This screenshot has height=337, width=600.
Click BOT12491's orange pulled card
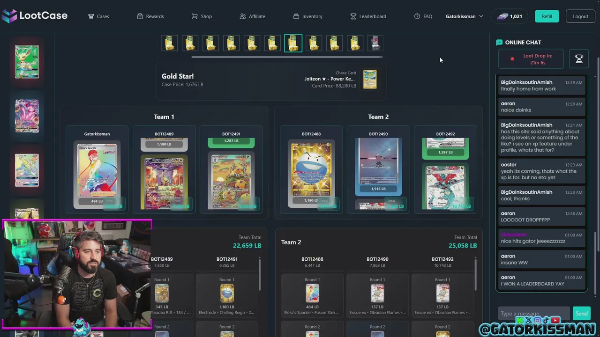(x=231, y=181)
